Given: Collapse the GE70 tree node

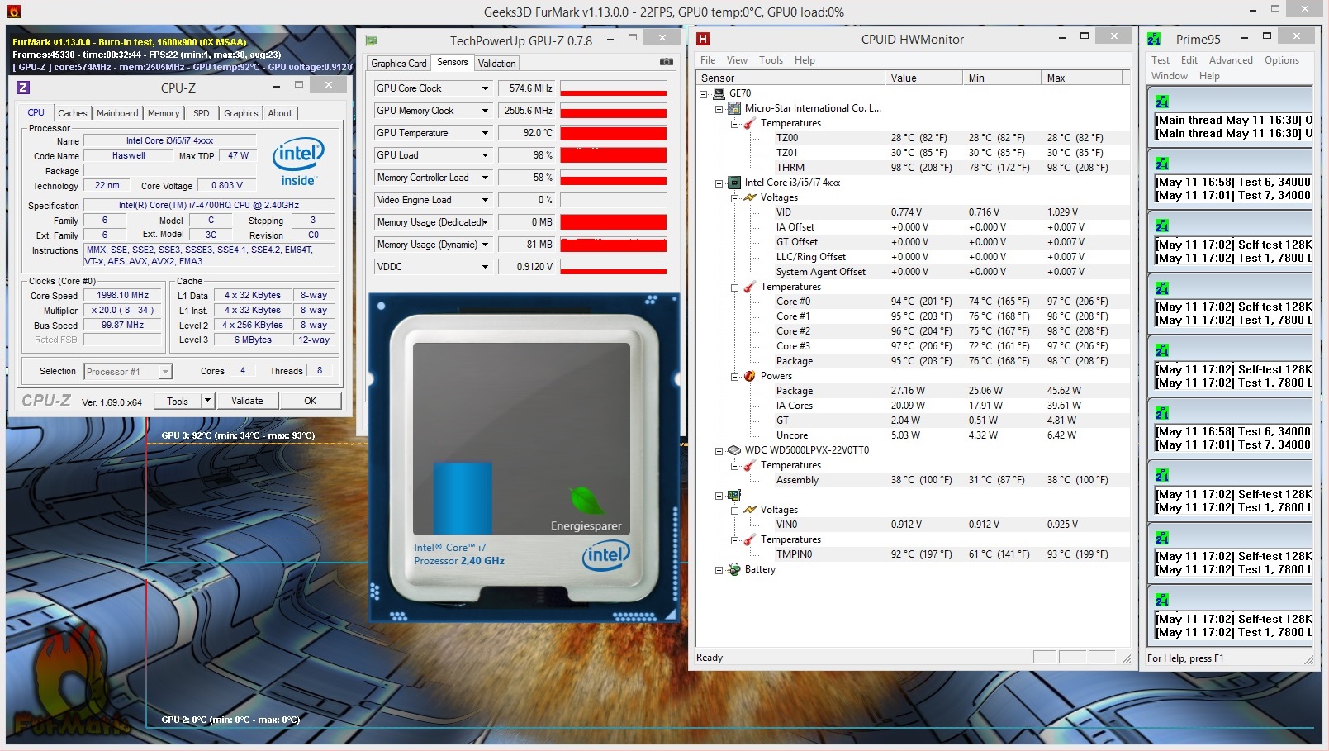Looking at the screenshot, I should tap(704, 94).
